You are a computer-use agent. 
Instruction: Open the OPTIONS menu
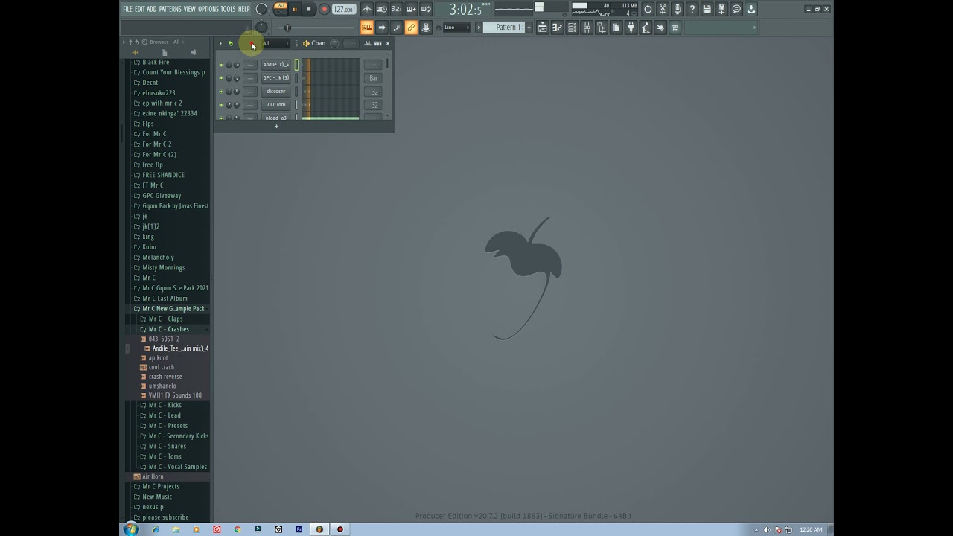click(208, 9)
